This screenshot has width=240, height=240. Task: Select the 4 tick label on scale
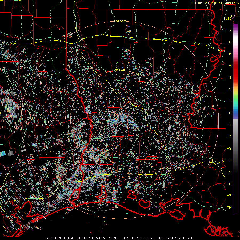(x=230, y=66)
